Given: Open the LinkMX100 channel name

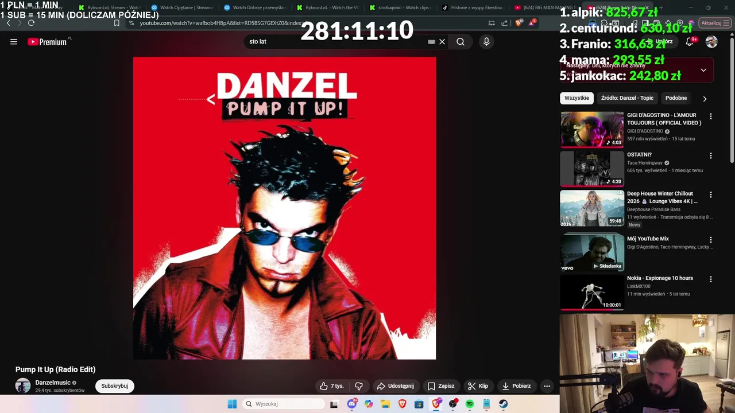Looking at the screenshot, I should click(x=639, y=286).
